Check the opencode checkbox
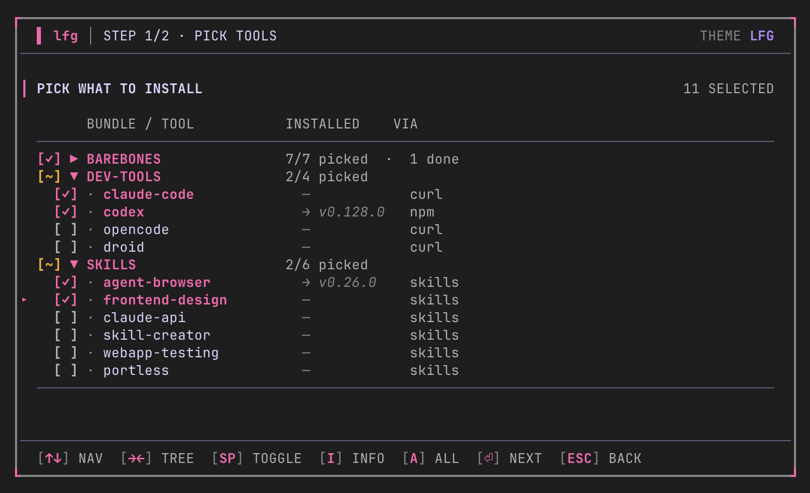 [x=66, y=229]
